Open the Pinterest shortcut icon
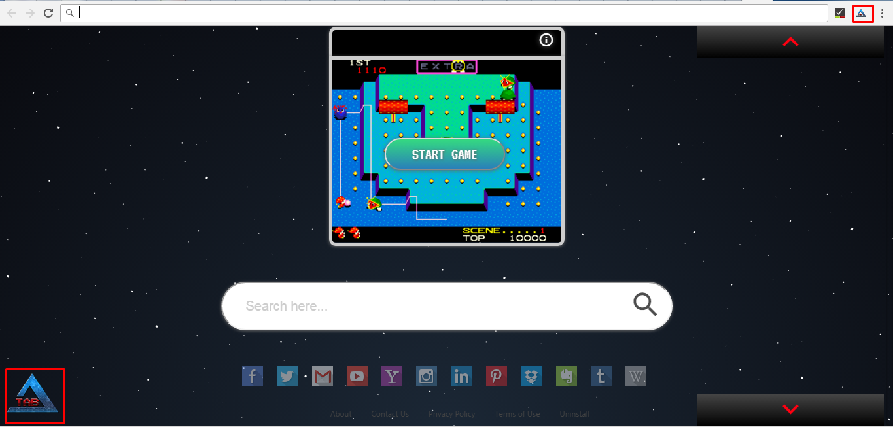The height and width of the screenshot is (427, 893). tap(497, 376)
